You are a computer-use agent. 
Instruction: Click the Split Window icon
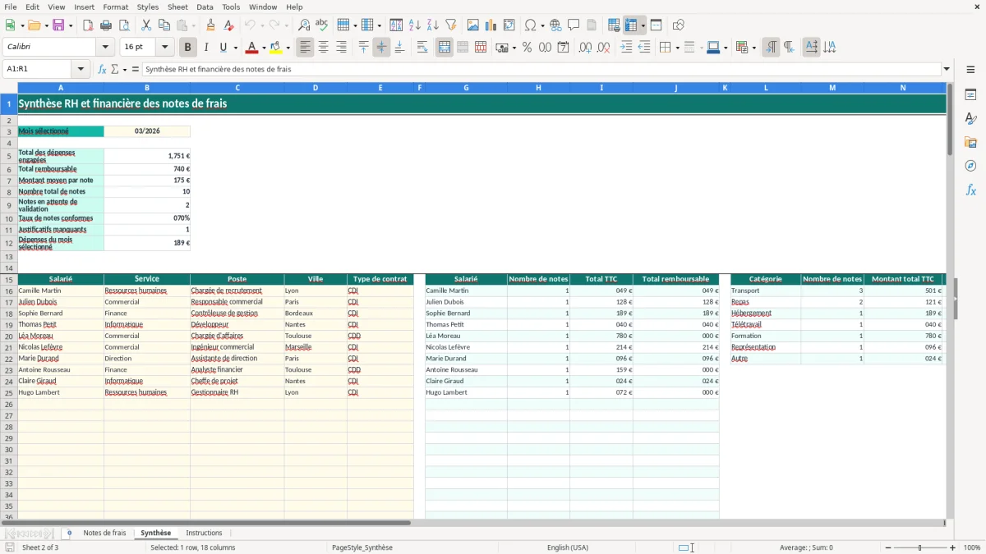coord(657,25)
